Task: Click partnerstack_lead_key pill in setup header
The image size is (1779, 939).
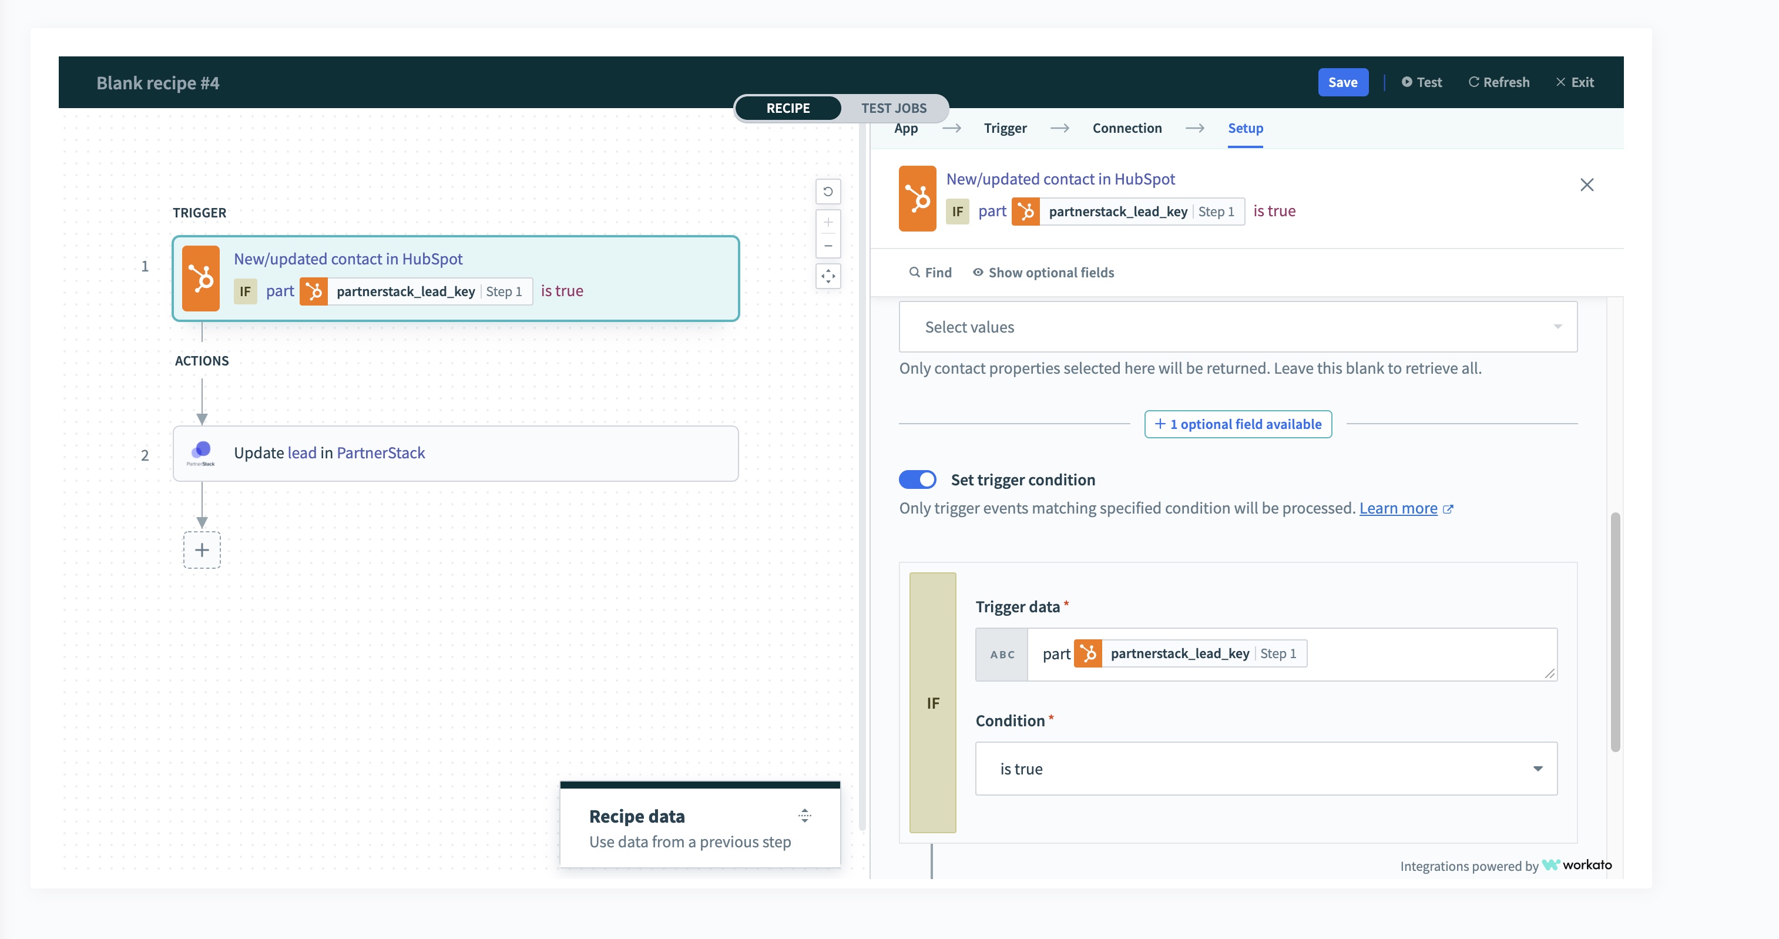Action: (1128, 212)
